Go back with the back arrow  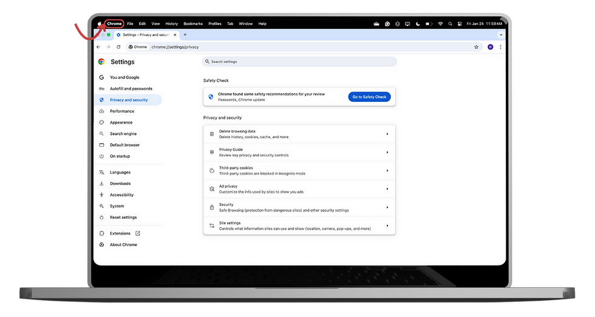(98, 47)
